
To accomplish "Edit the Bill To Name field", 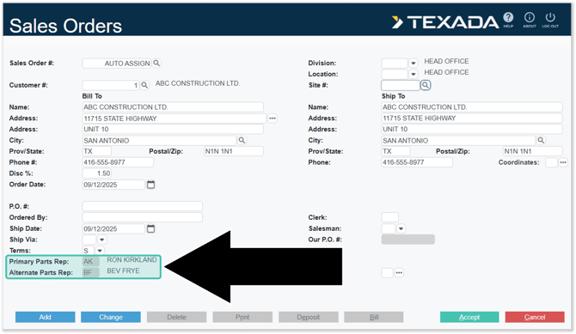I will click(x=173, y=107).
